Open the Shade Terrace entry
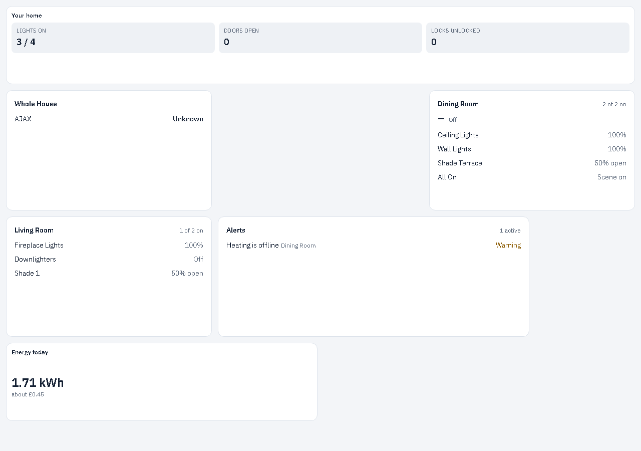Image resolution: width=641 pixels, height=451 pixels. click(x=460, y=163)
